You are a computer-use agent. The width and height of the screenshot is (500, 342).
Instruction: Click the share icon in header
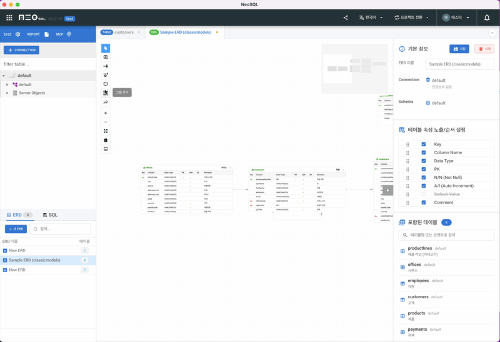(346, 17)
